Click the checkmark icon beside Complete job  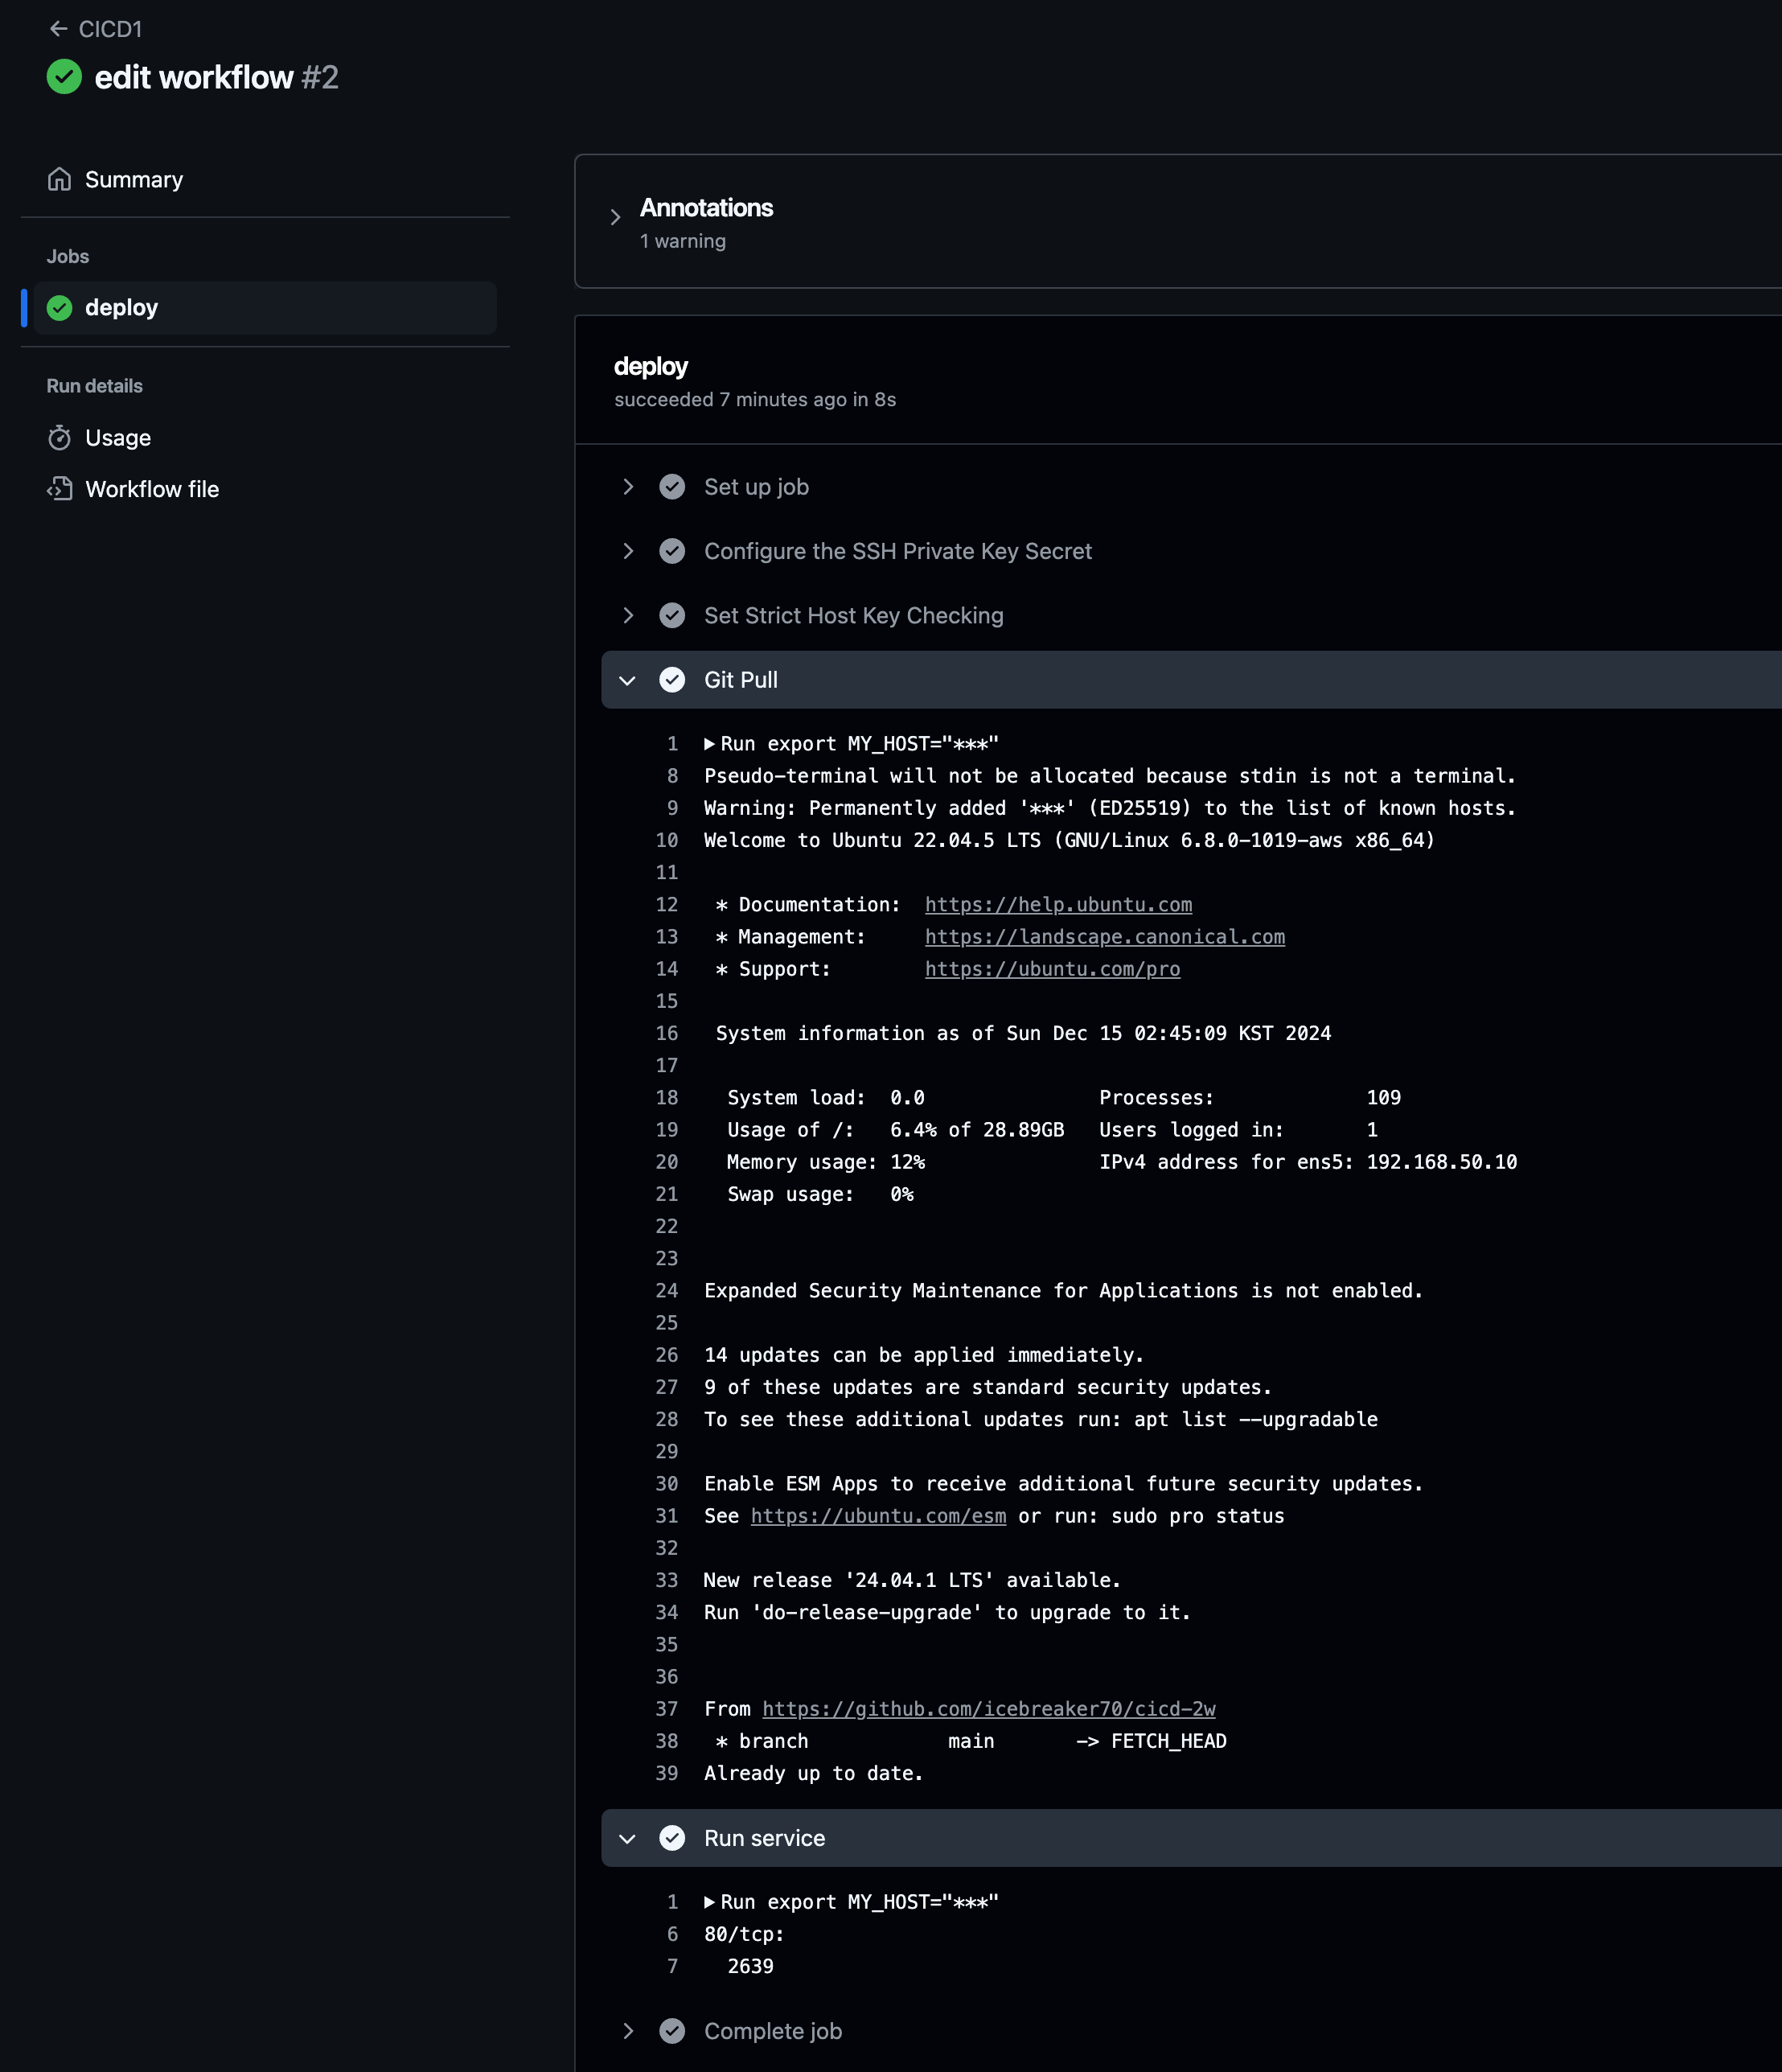(x=672, y=2031)
